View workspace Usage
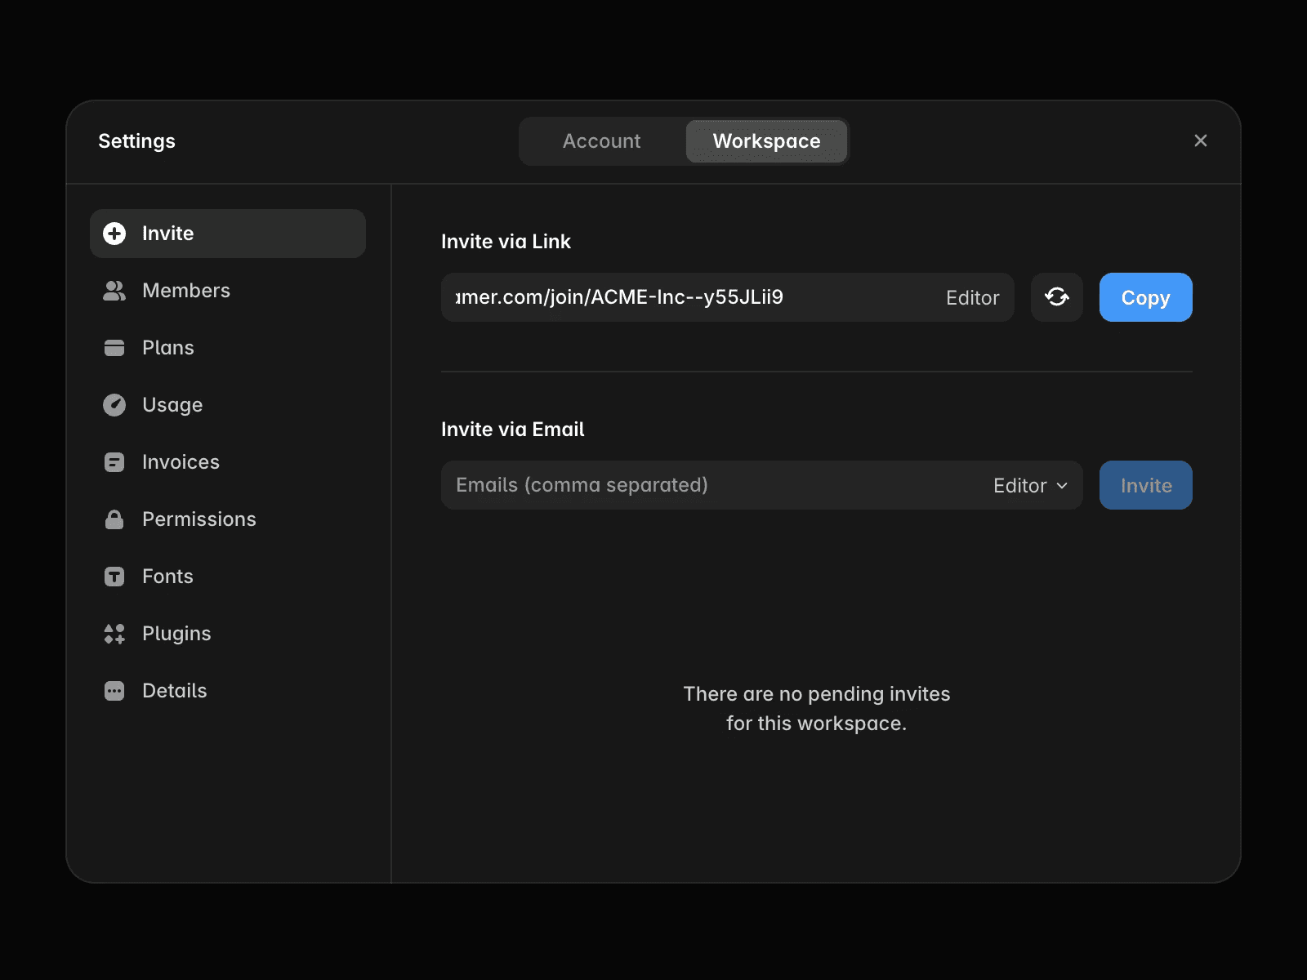The height and width of the screenshot is (980, 1307). click(x=228, y=405)
